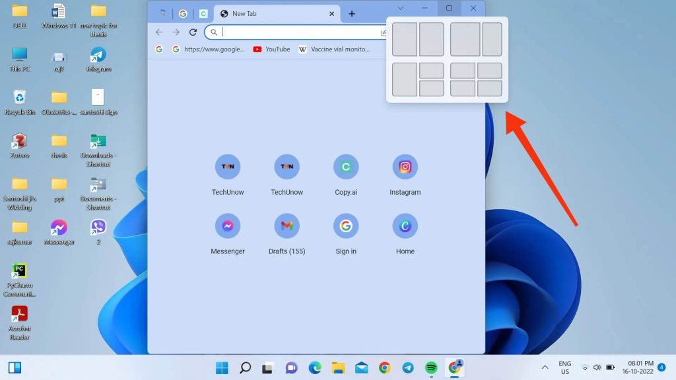
Task: Snap to bottom-right zone of three-zone layout
Action: [x=432, y=88]
